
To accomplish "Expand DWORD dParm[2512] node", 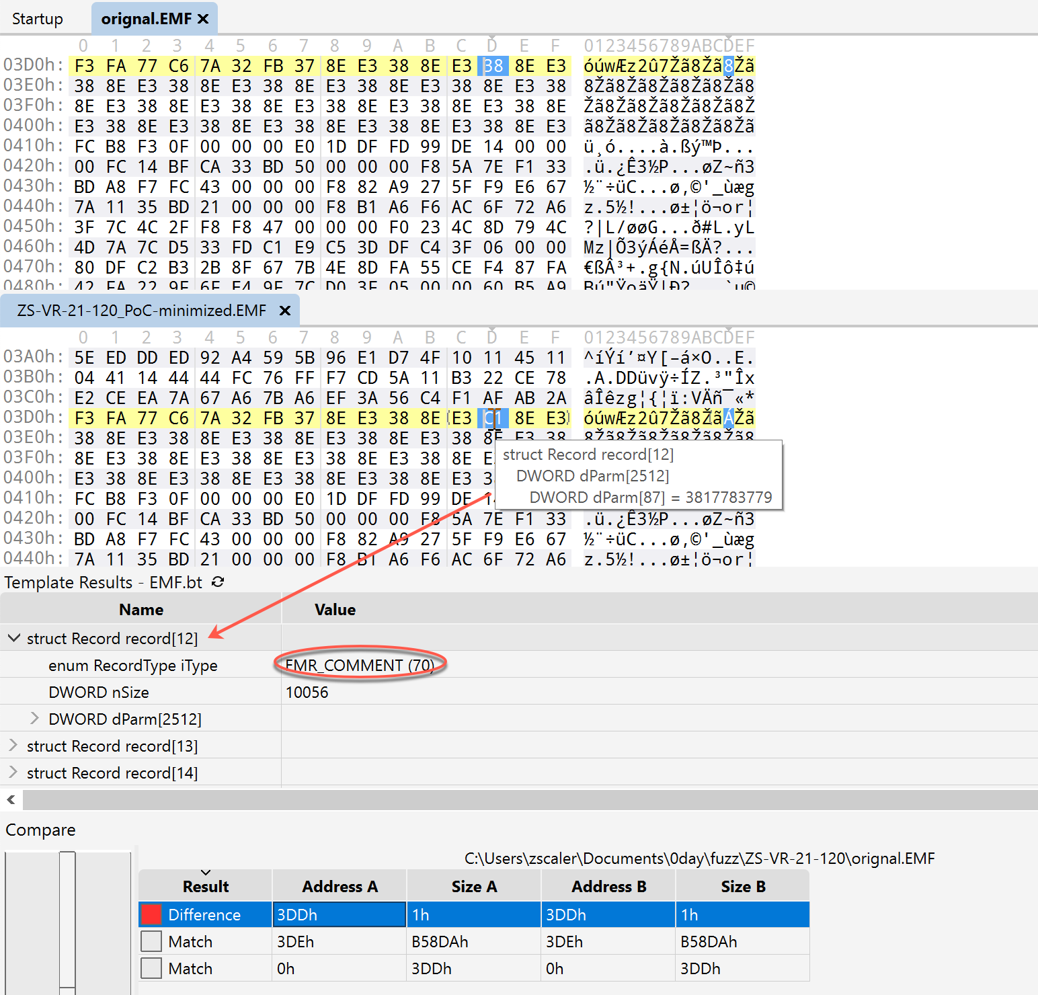I will tap(35, 719).
